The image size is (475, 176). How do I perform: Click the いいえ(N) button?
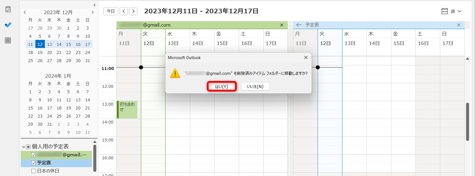pyautogui.click(x=255, y=87)
